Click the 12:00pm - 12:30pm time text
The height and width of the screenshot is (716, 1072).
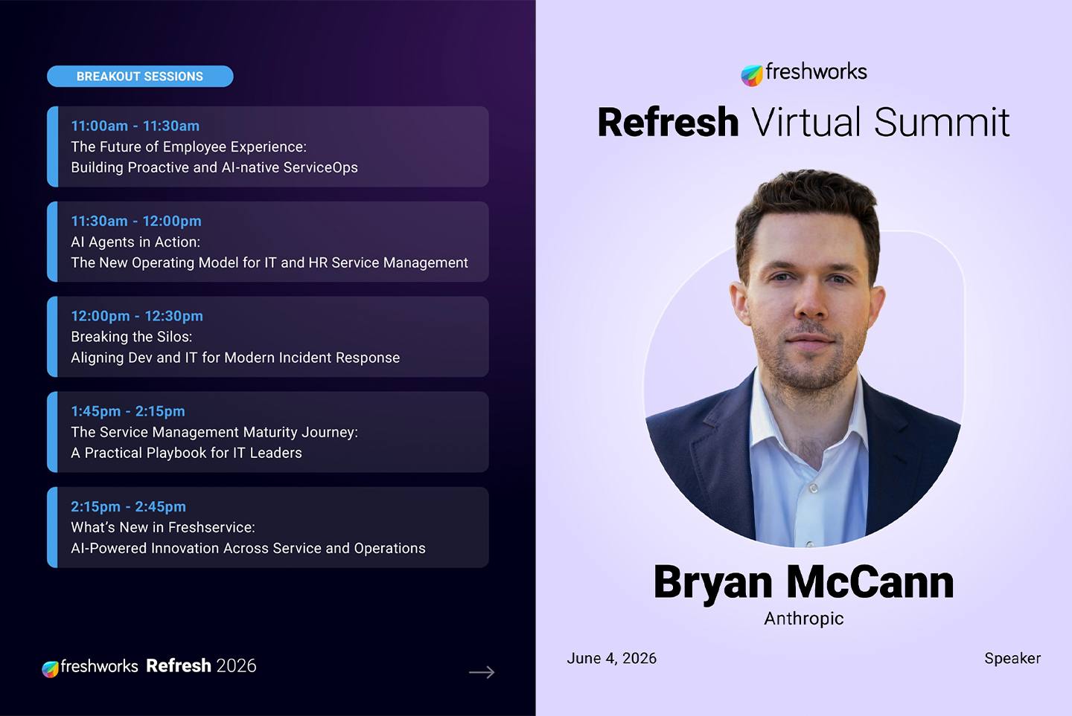[137, 316]
